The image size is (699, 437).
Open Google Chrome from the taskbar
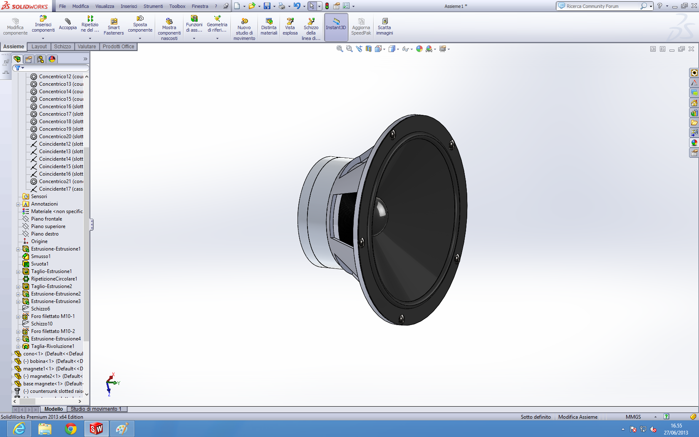click(x=71, y=428)
